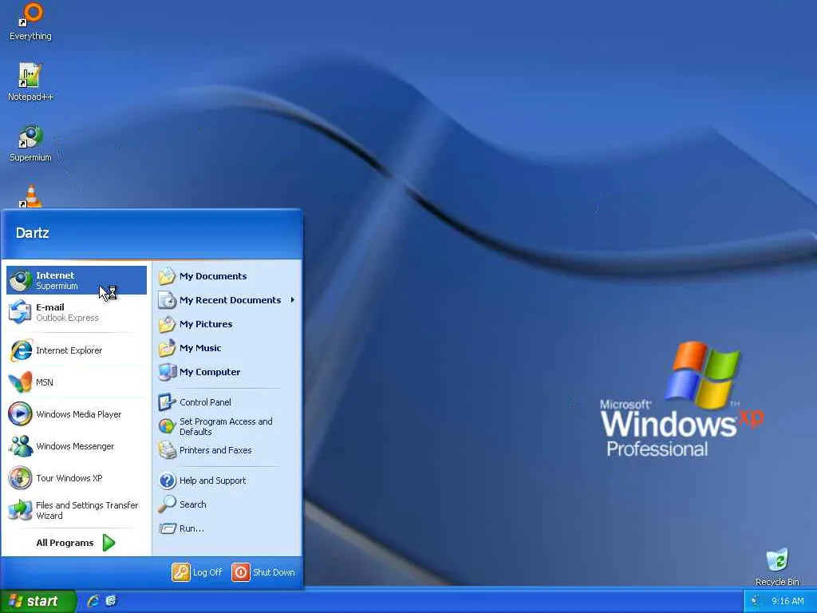
Task: Click the Dartz user name header
Action: click(32, 232)
